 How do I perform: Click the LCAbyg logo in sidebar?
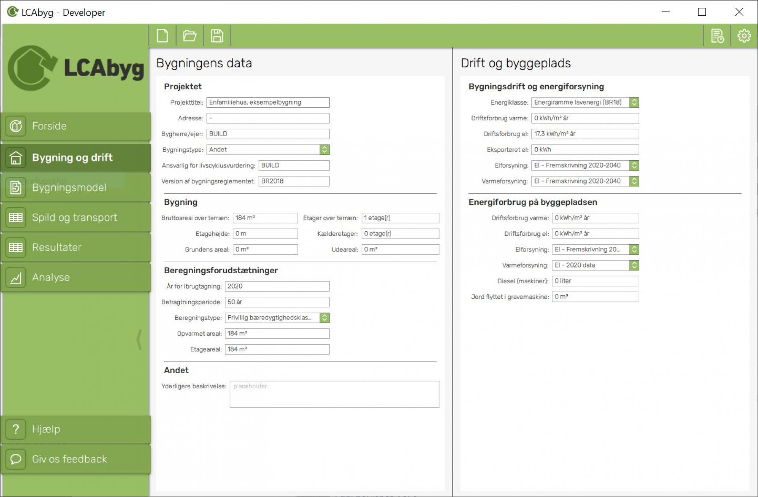(x=76, y=68)
